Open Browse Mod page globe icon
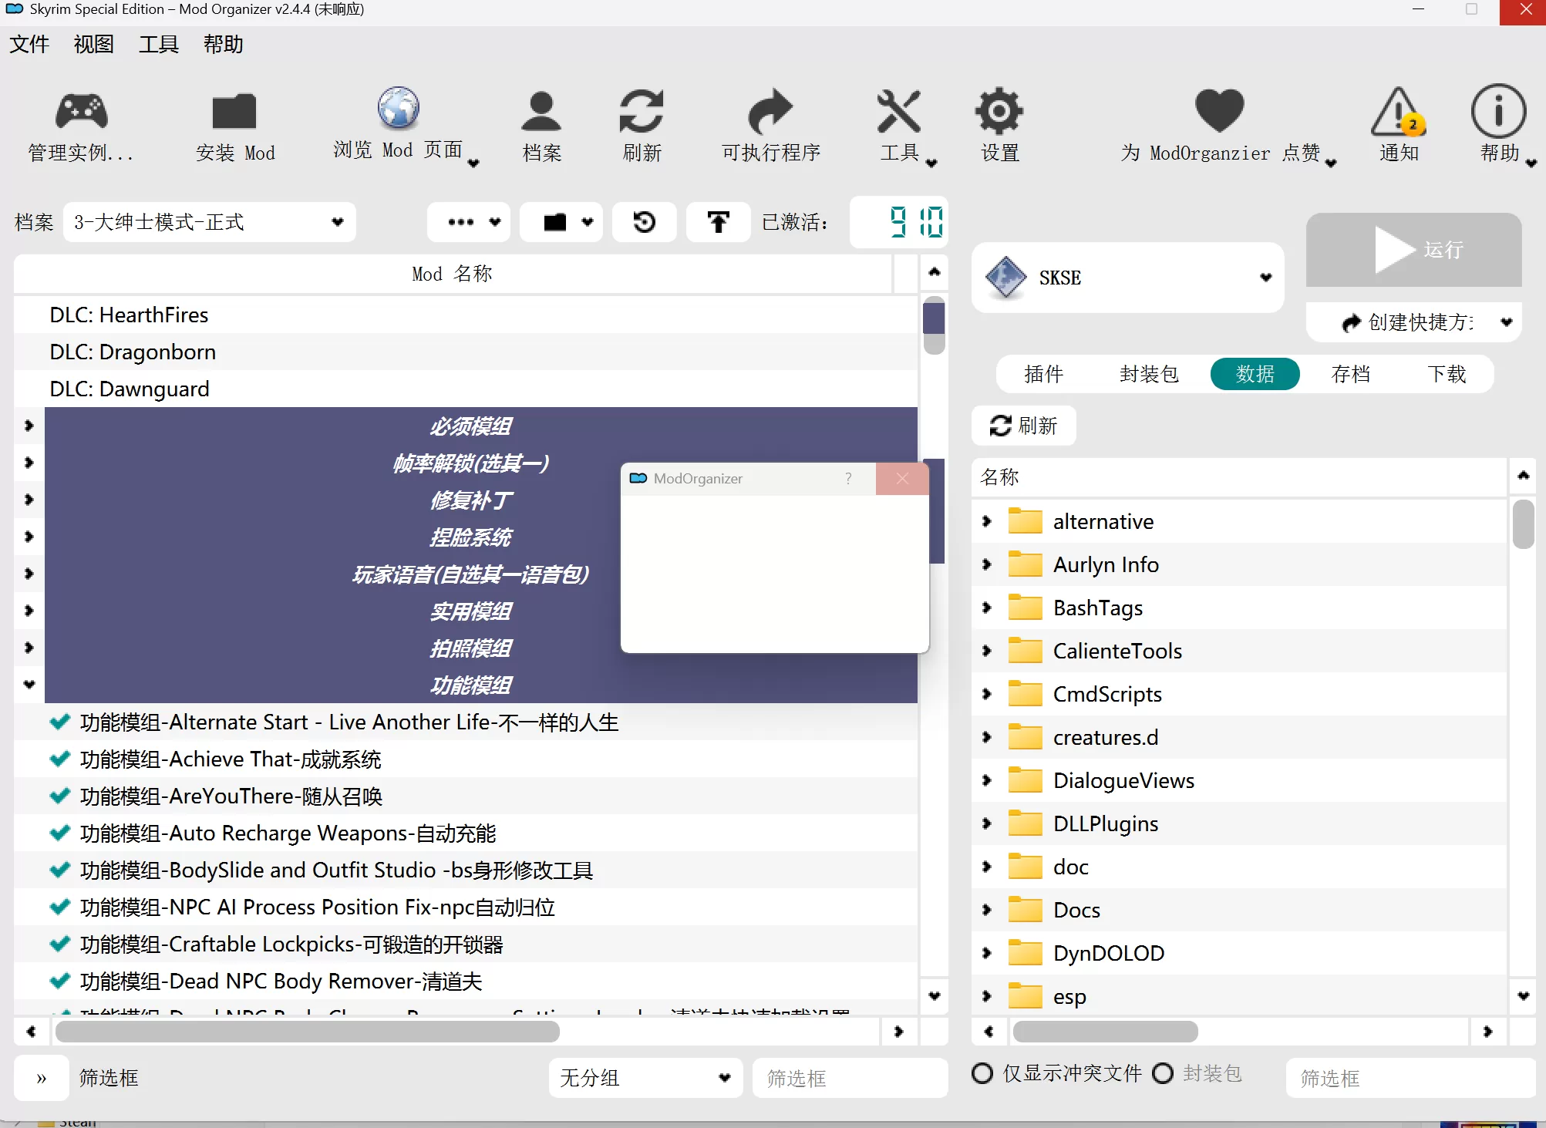The width and height of the screenshot is (1546, 1128). tap(398, 108)
